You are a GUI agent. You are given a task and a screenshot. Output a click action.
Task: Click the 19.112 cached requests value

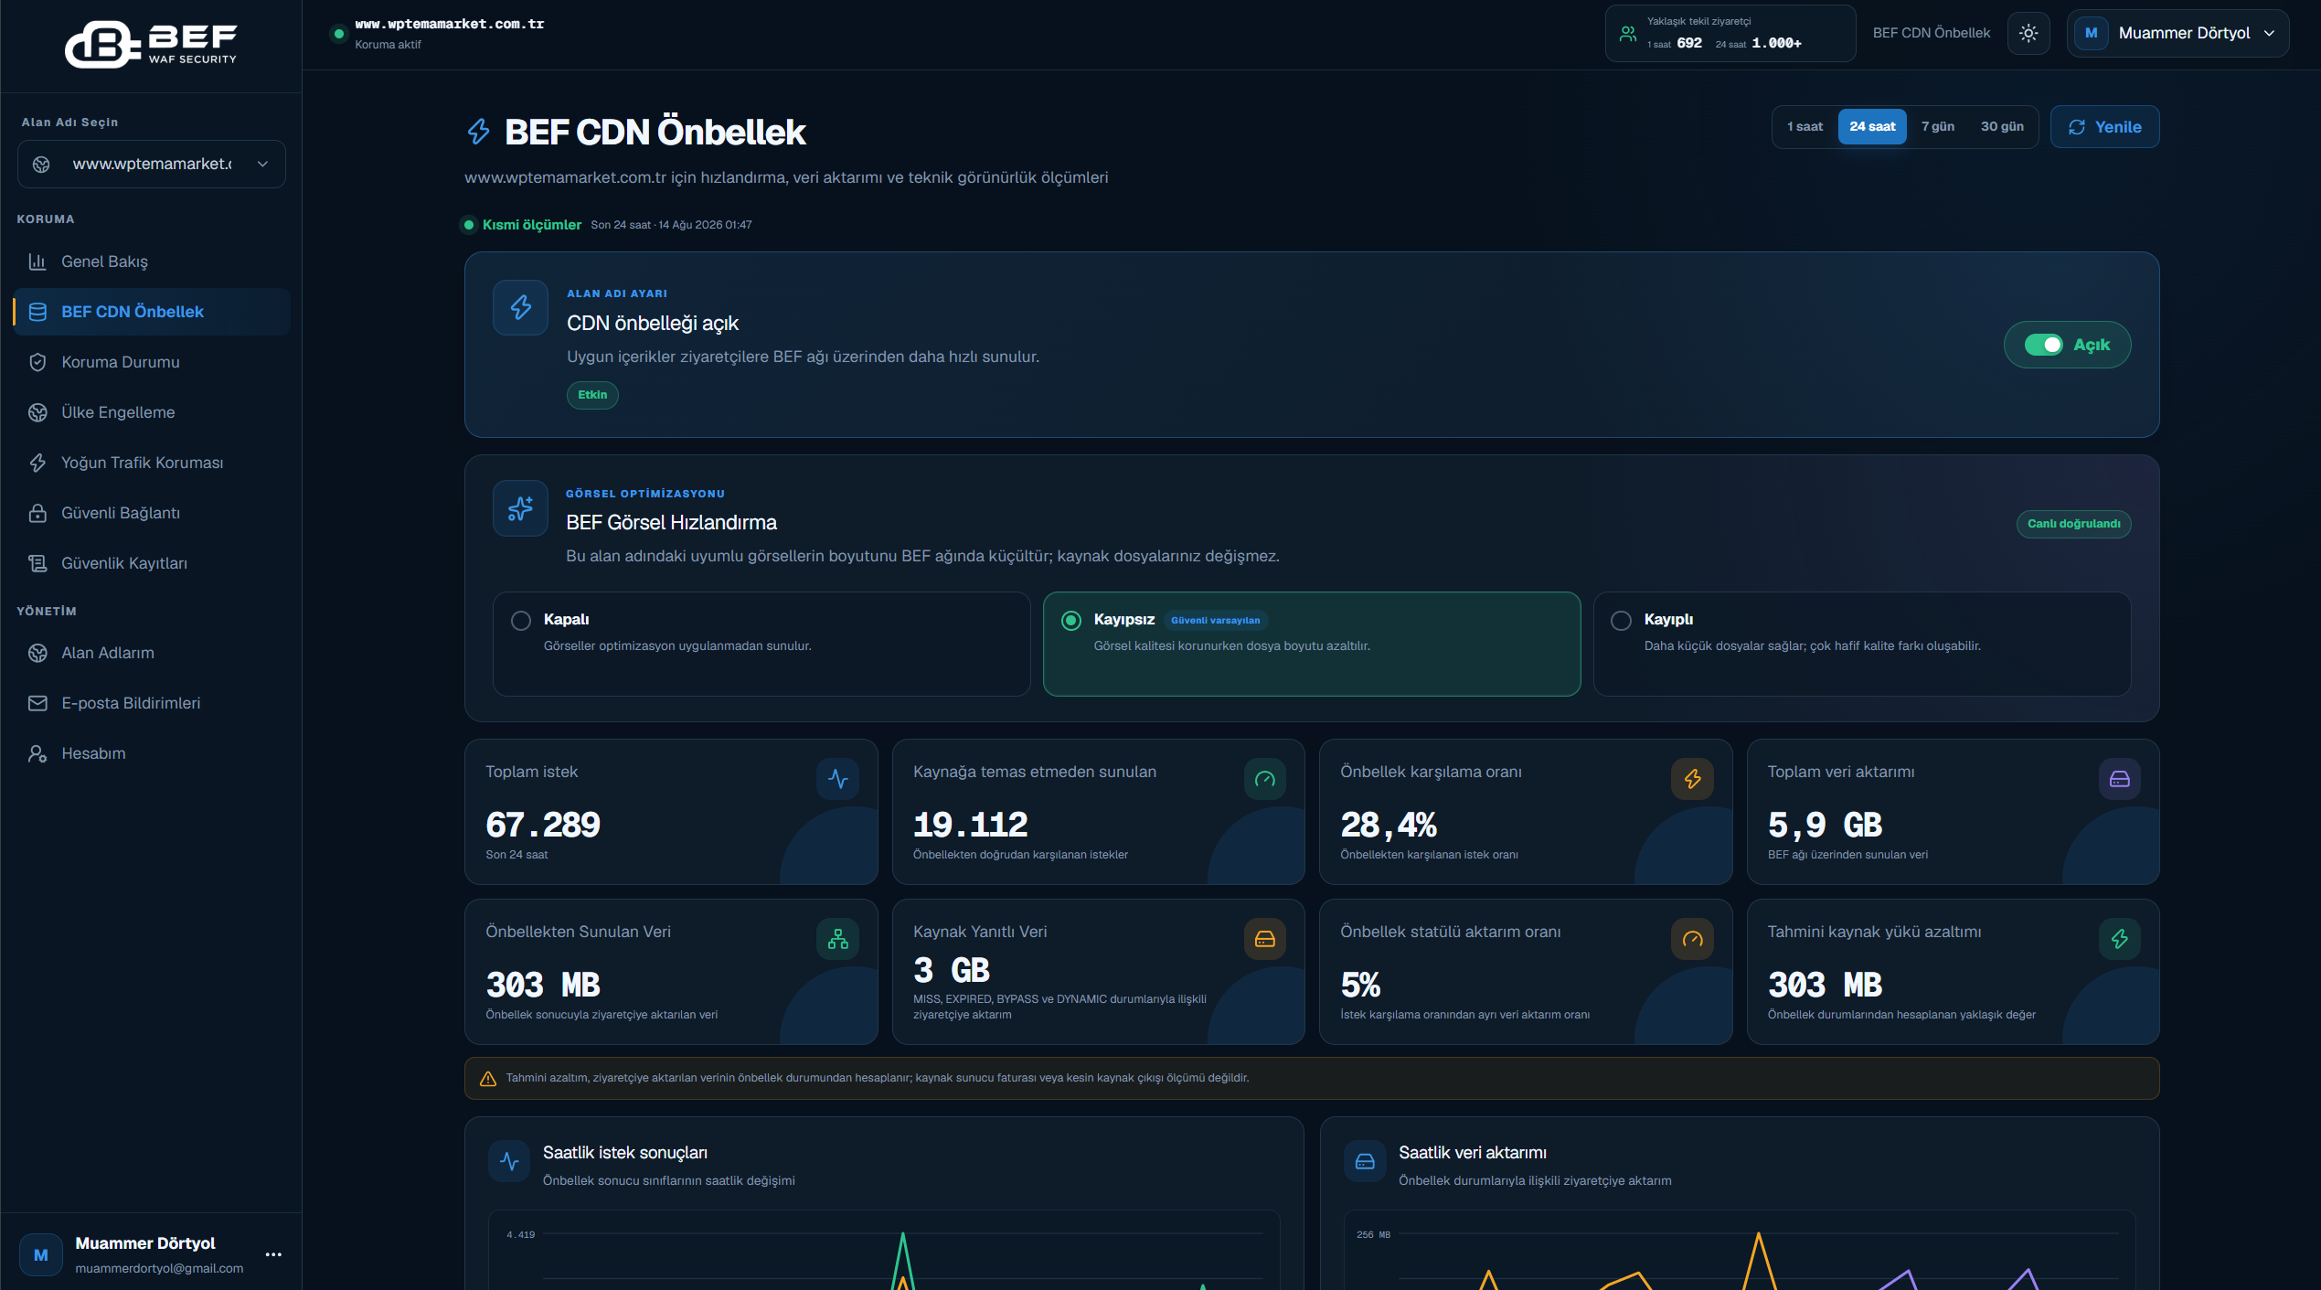[970, 825]
